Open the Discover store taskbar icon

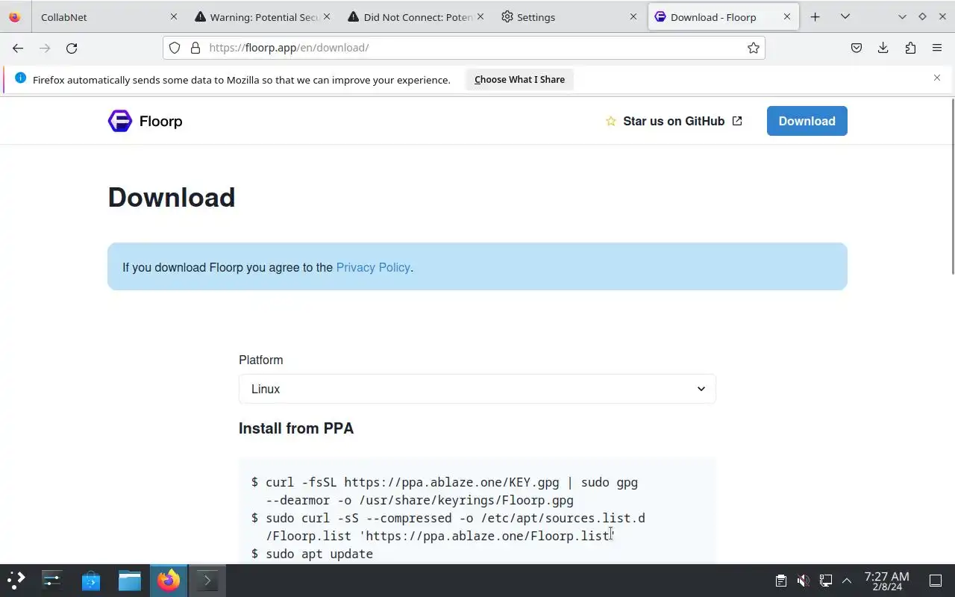click(x=91, y=580)
